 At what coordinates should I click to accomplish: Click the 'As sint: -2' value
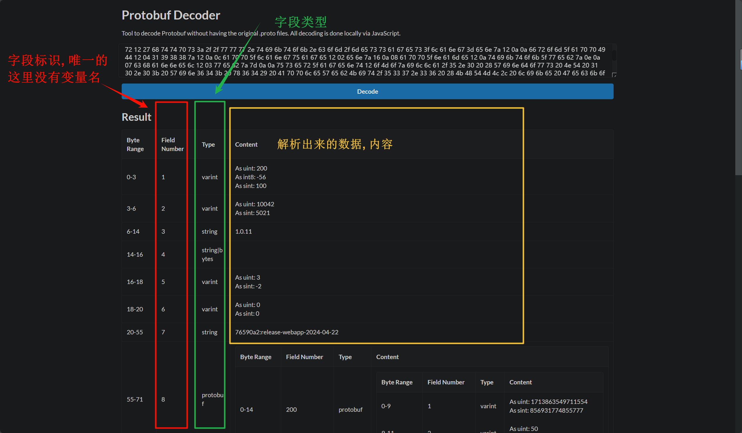click(x=248, y=286)
